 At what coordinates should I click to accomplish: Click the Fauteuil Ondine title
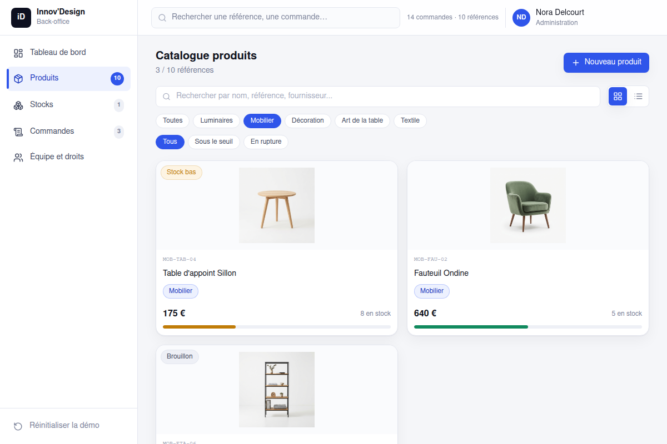pyautogui.click(x=441, y=273)
